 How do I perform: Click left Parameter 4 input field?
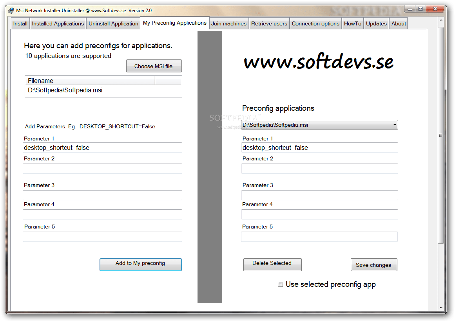click(x=102, y=214)
